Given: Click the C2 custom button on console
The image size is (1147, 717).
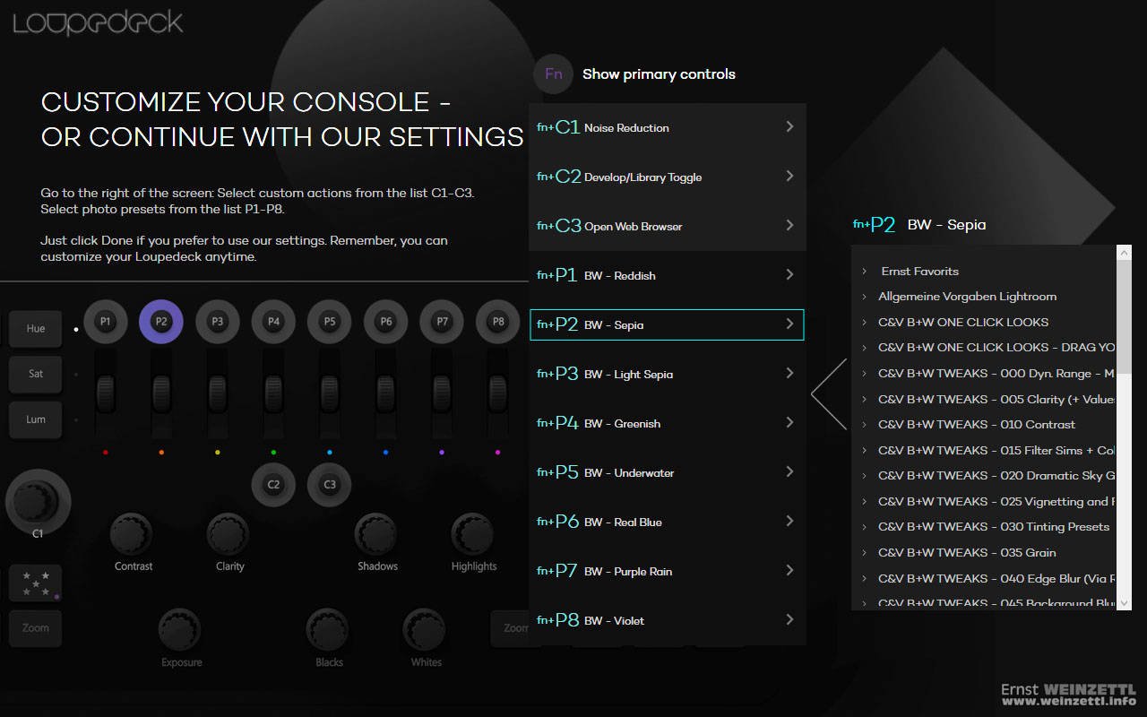Looking at the screenshot, I should coord(273,484).
